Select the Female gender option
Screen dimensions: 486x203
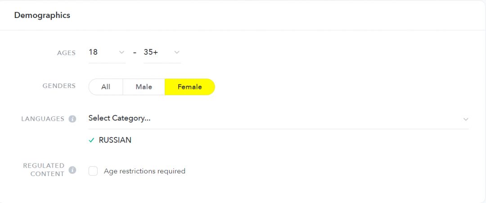(190, 87)
